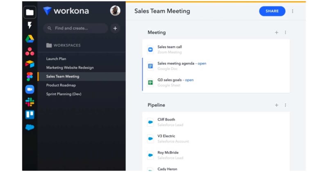Open Pipeline section more options menu
The width and height of the screenshot is (328, 172).
[285, 105]
